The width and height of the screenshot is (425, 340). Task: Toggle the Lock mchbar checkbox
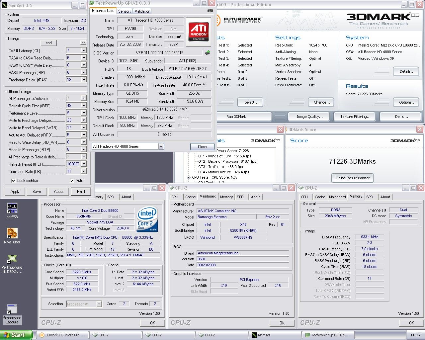click(x=13, y=181)
